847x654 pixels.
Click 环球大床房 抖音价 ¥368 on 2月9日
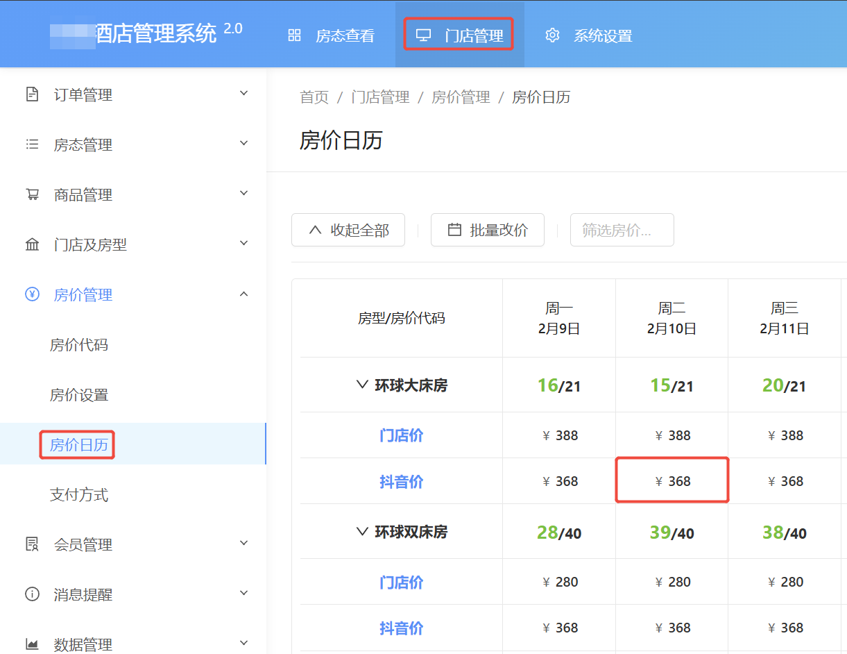tap(559, 481)
